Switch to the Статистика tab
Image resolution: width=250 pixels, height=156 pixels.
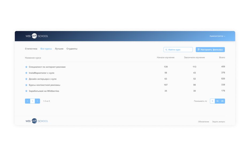coord(31,49)
